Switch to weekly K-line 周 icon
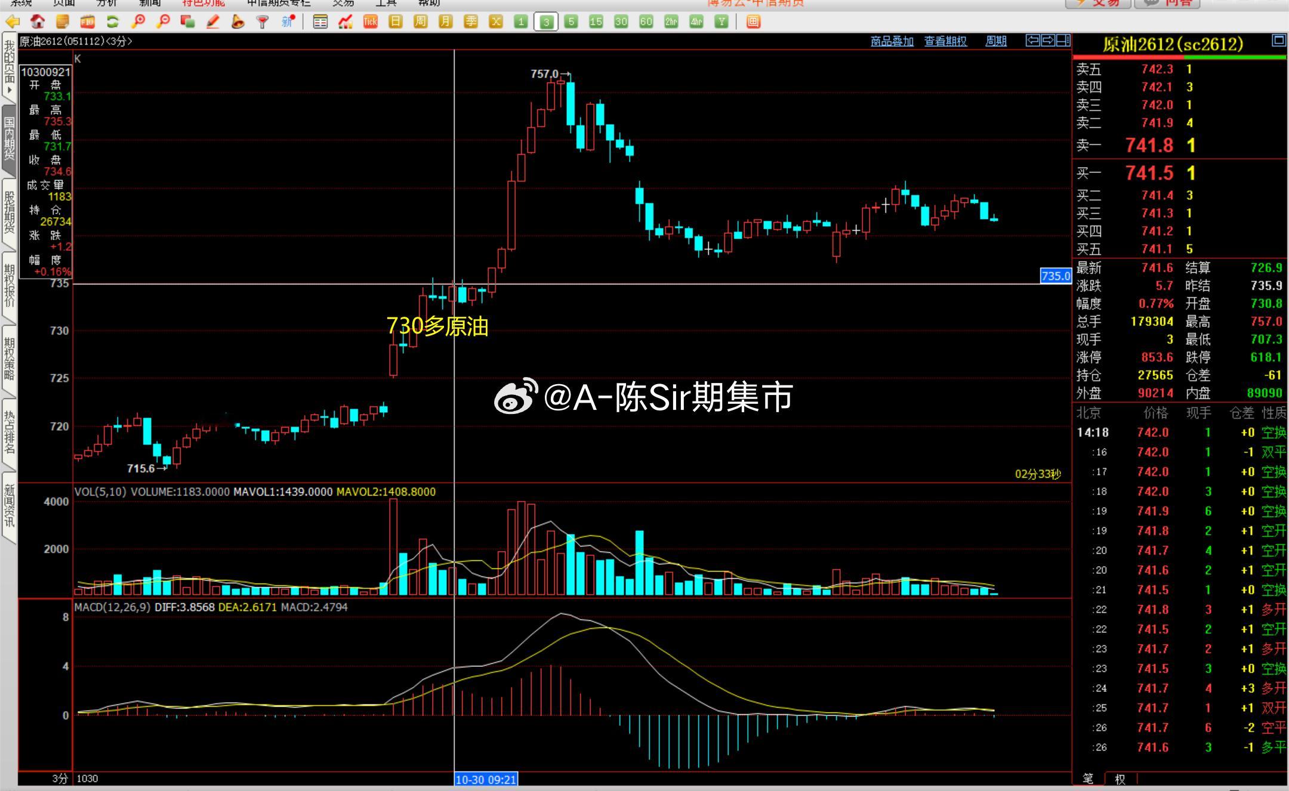 click(x=421, y=22)
